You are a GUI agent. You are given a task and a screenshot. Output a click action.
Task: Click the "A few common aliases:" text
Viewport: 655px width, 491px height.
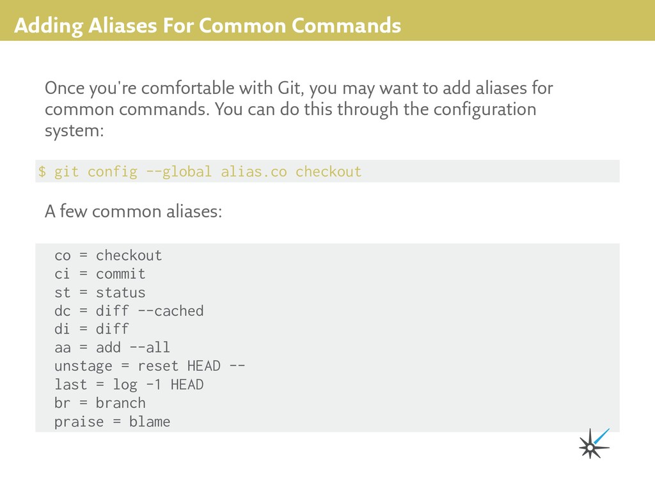click(134, 212)
